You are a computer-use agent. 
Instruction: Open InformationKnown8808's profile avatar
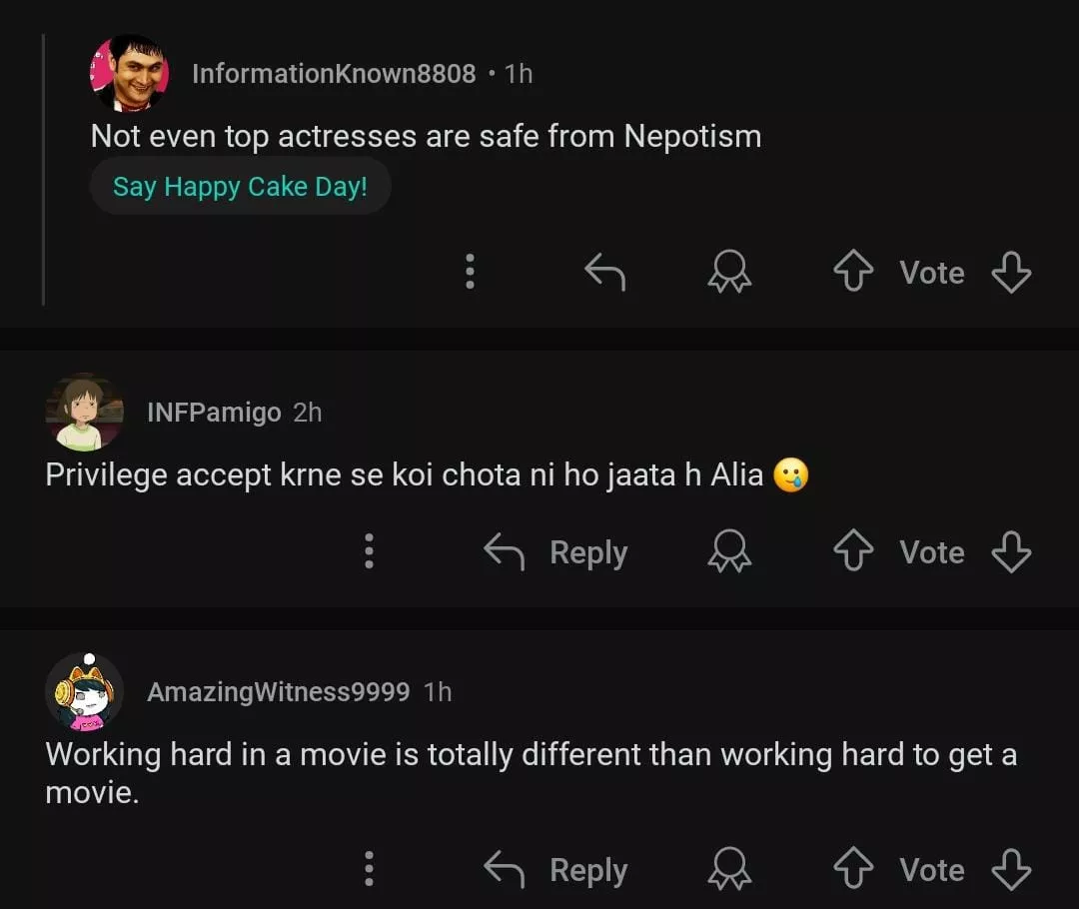coord(129,73)
